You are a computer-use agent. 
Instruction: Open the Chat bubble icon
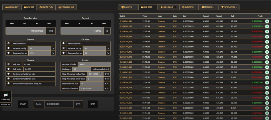(x=6, y=96)
